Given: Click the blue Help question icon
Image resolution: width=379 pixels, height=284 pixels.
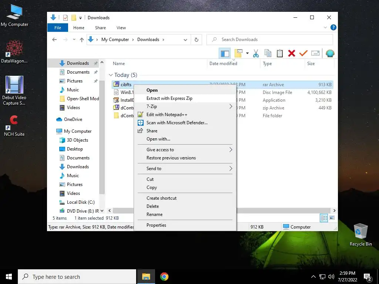Looking at the screenshot, I should [x=333, y=27].
